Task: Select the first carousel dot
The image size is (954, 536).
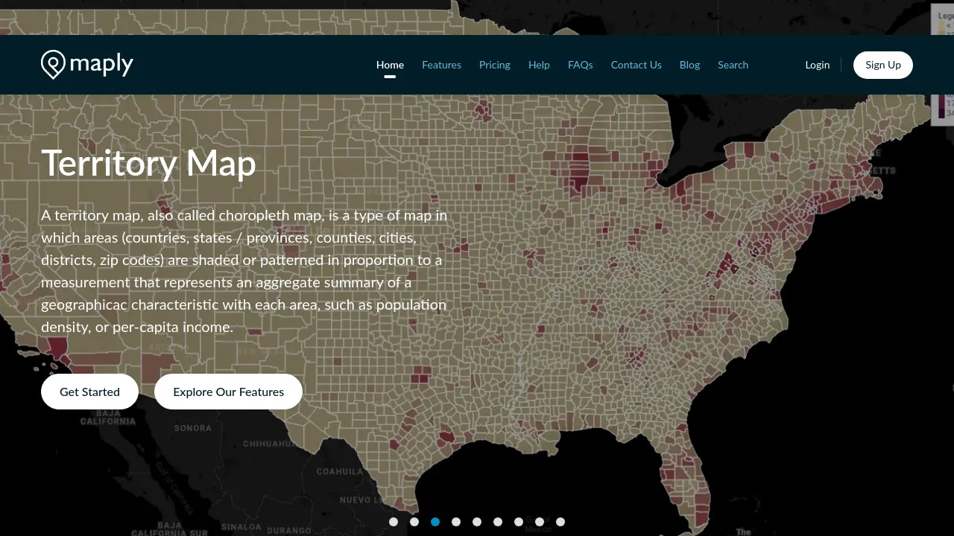Action: coord(394,522)
